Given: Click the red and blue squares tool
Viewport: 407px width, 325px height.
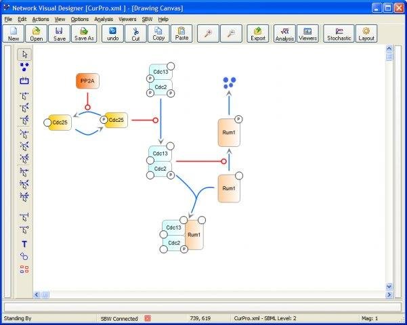Looking at the screenshot, I should [x=24, y=269].
